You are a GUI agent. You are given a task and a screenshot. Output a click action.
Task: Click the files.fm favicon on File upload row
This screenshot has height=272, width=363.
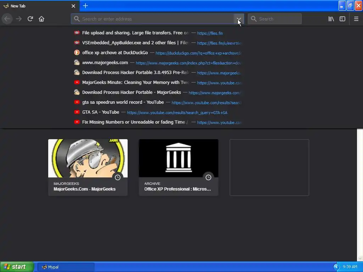77,33
